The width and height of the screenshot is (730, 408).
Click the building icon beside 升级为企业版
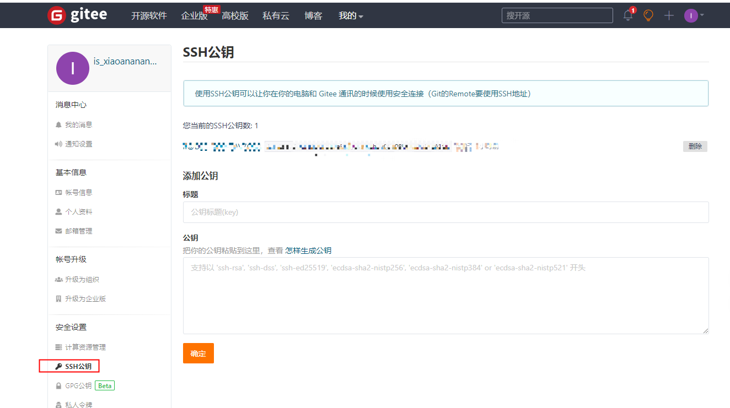click(58, 299)
